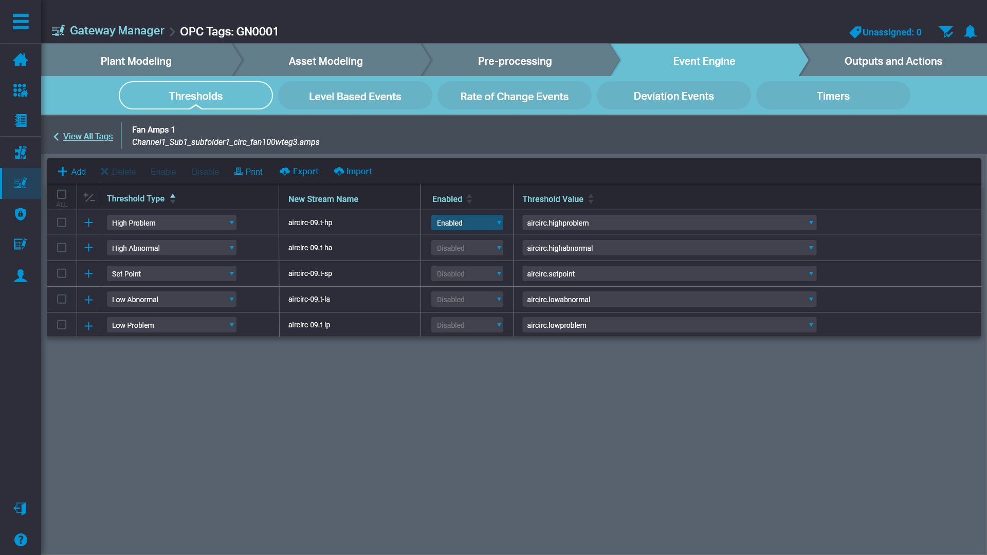Open the Enabled status dropdown for aircirc-09.t-hp
Viewport: 987px width, 555px height.
point(467,223)
